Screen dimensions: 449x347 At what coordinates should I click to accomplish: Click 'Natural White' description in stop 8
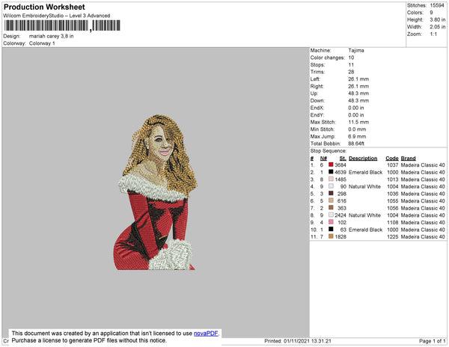365,215
